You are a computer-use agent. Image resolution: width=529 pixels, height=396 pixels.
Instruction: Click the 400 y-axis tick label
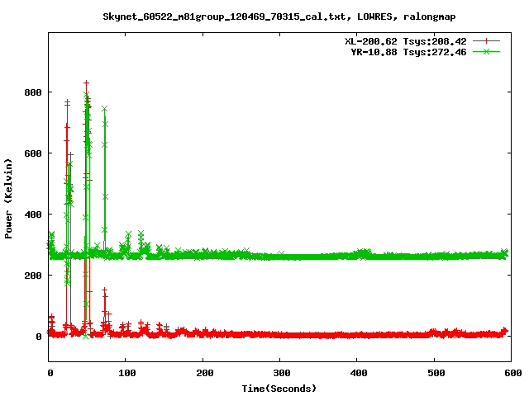coord(33,214)
